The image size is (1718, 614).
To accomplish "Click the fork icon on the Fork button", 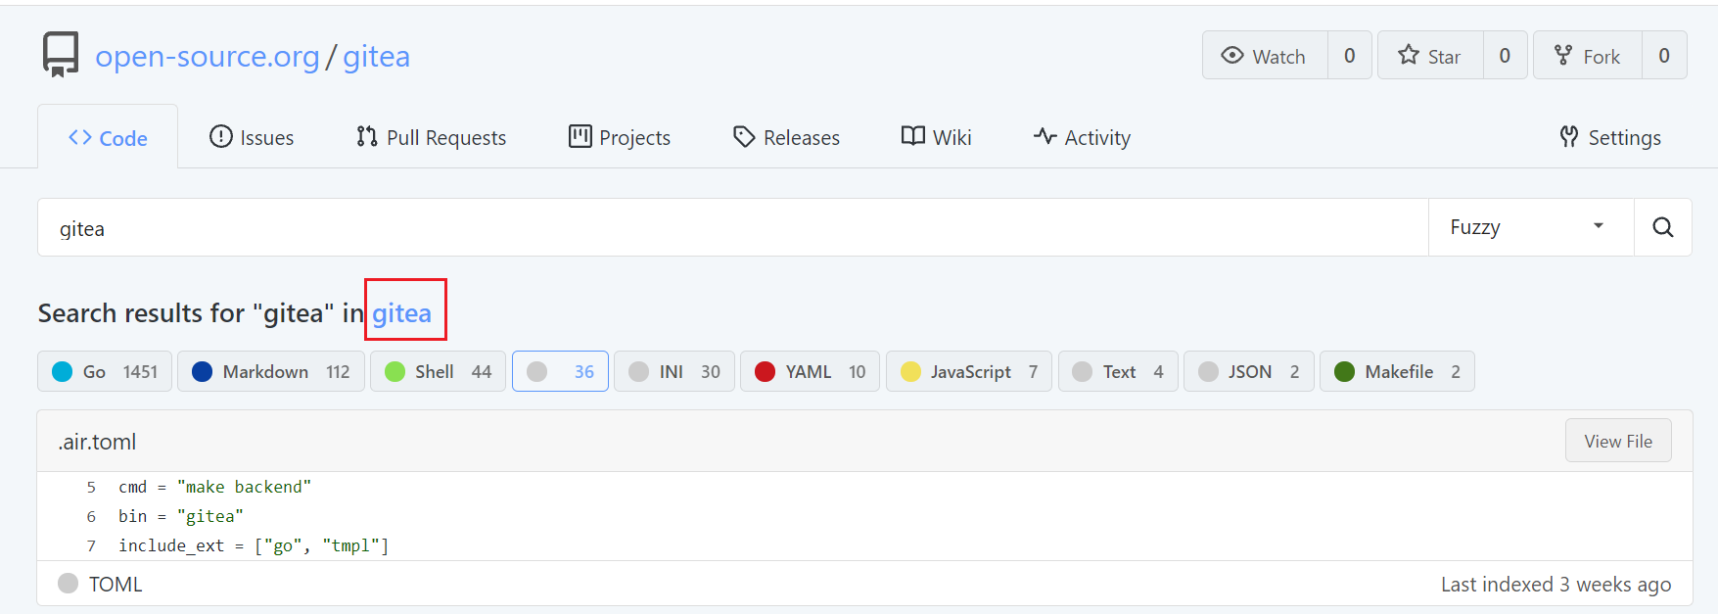I will point(1563,55).
